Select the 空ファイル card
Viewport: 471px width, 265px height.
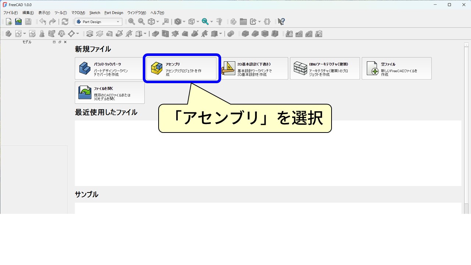[397, 68]
